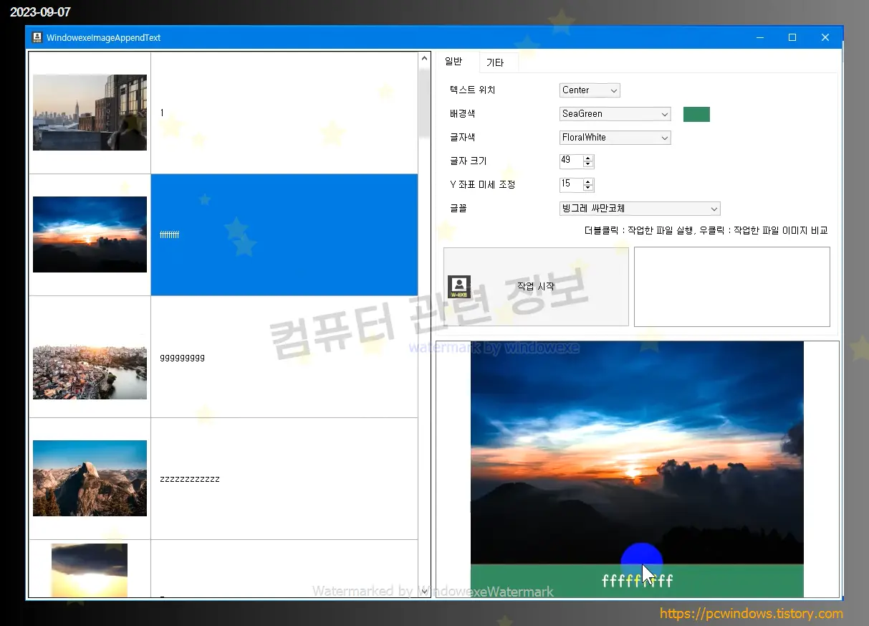Click the 글자색 label
The height and width of the screenshot is (626, 869).
(x=462, y=138)
